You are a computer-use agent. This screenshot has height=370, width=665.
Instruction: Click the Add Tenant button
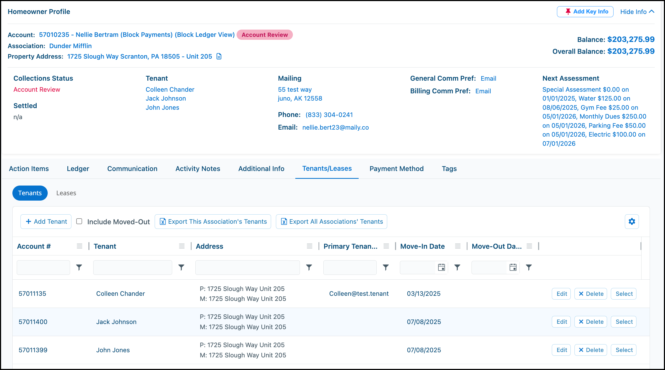point(46,222)
